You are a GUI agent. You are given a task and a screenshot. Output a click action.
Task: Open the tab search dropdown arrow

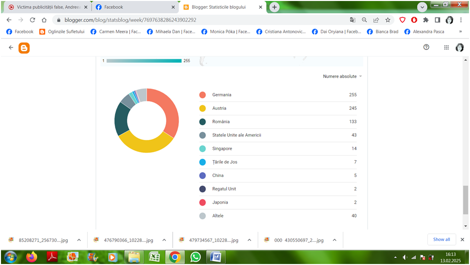422,7
